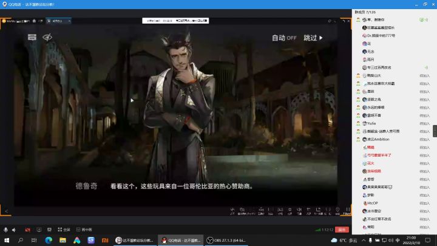Open File Explorer from taskbar
Screen dimensions: 437x246
point(63,240)
